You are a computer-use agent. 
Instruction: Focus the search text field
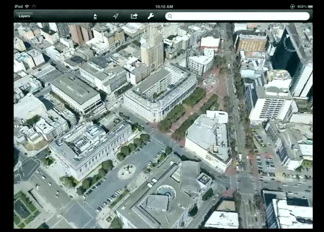pos(237,16)
